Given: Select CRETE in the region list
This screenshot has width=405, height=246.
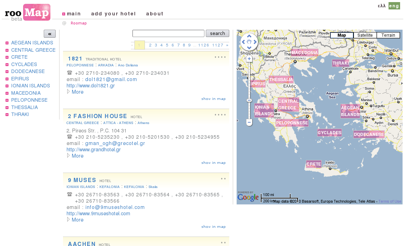Looking at the screenshot, I should 19,57.
